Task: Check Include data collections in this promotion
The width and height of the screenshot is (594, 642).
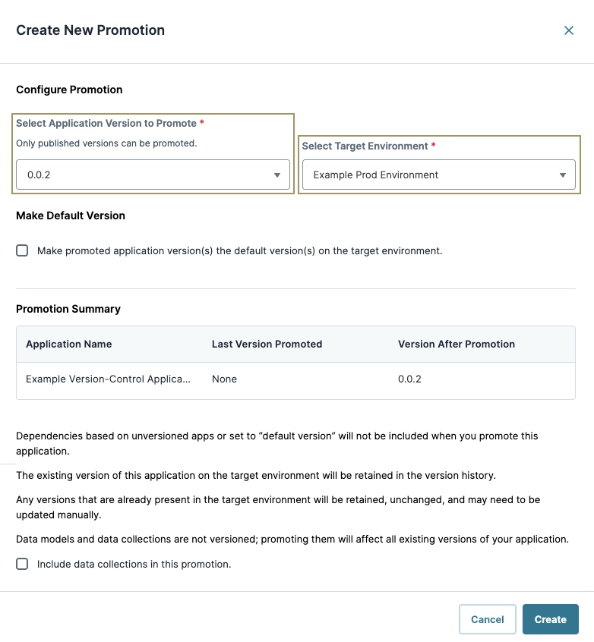Action: [x=22, y=564]
